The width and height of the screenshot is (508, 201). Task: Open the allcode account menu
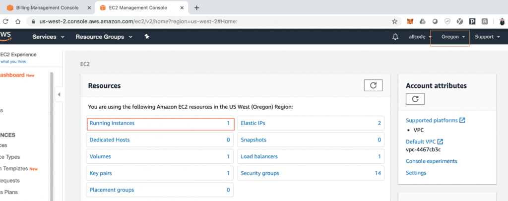(x=420, y=37)
